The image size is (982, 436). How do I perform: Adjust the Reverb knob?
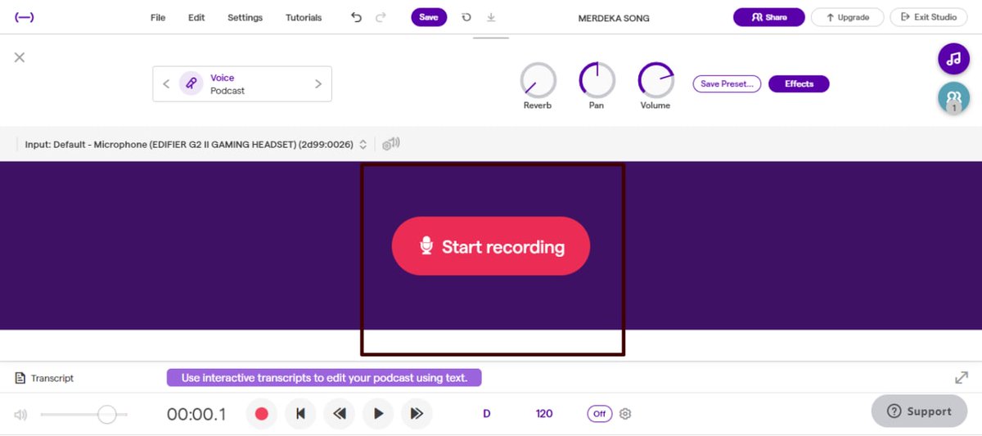pyautogui.click(x=538, y=80)
